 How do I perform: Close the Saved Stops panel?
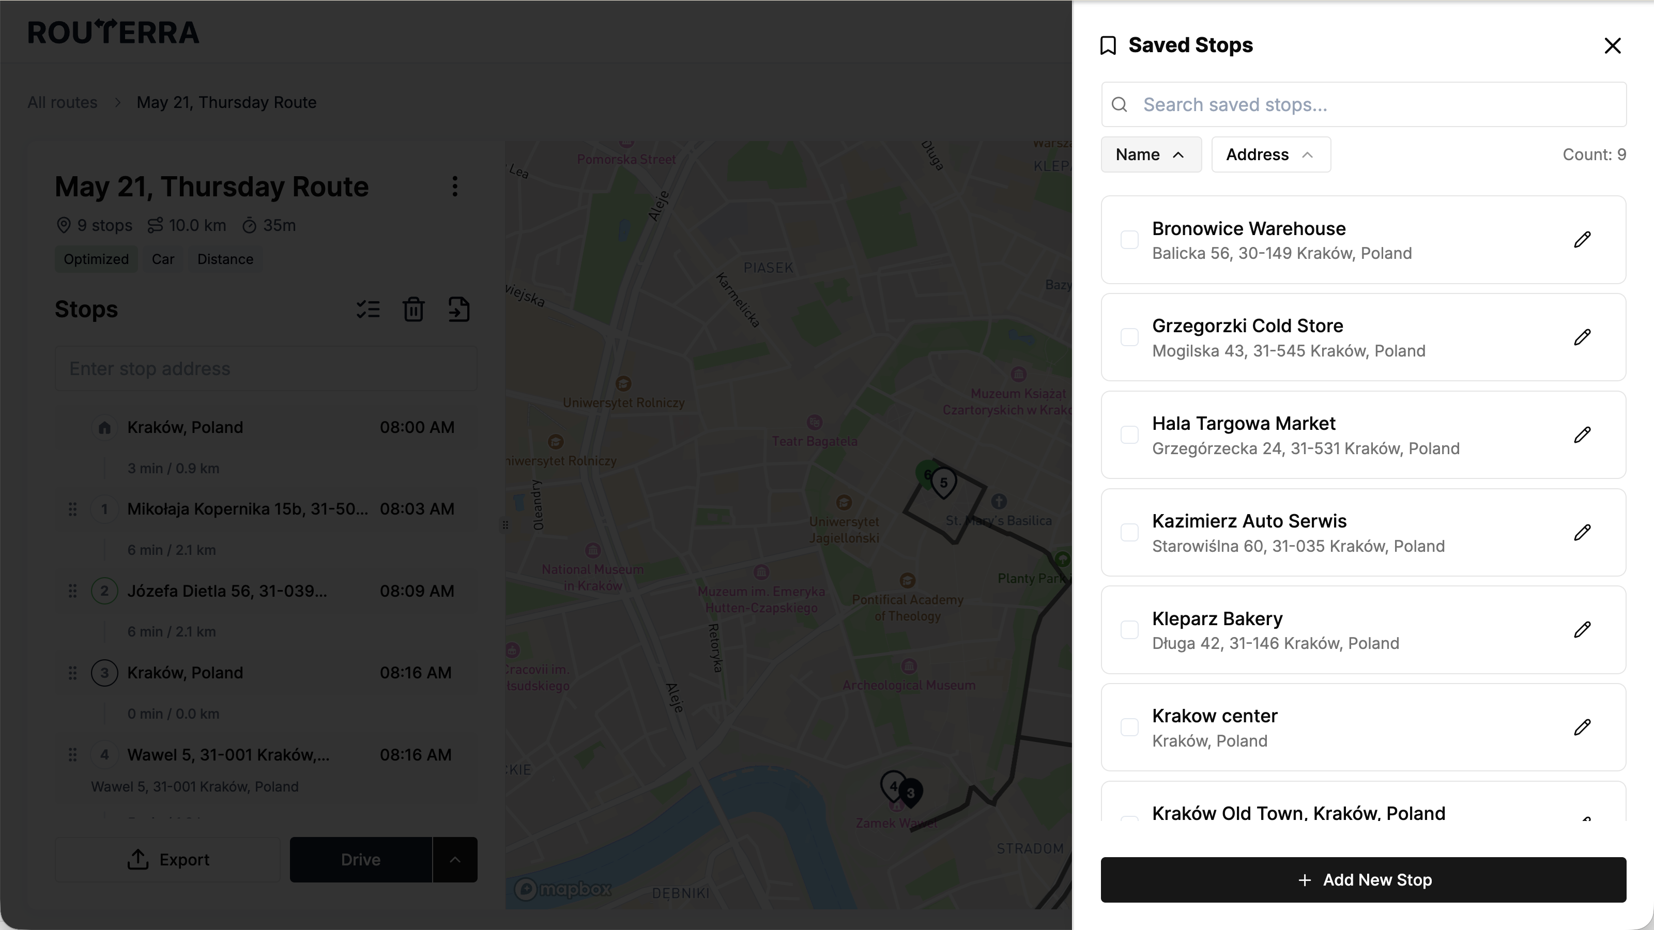click(x=1612, y=45)
